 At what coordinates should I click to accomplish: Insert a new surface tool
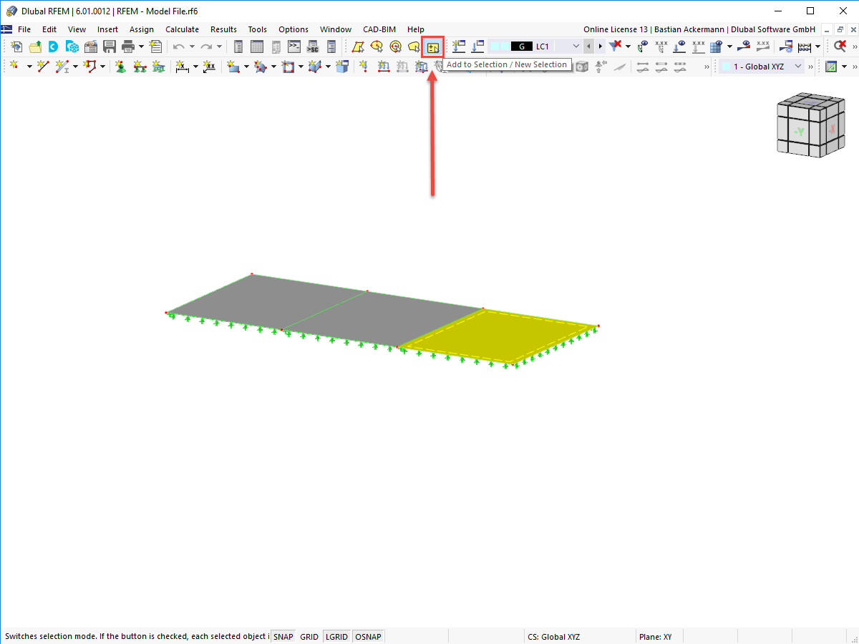pos(233,67)
